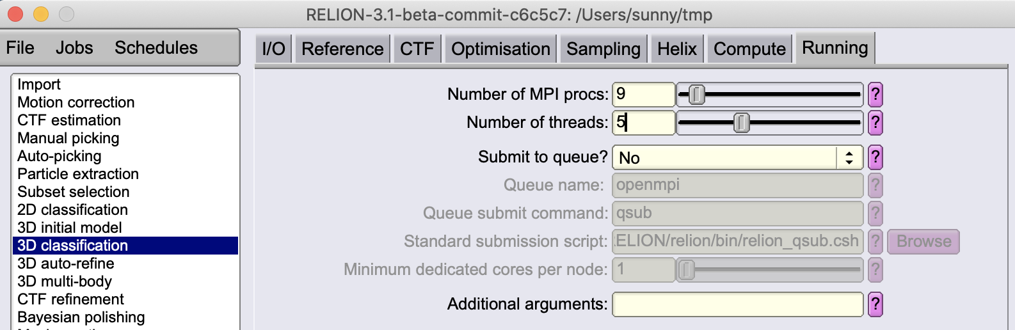1015x330 pixels.
Task: Select Import job type
Action: pos(125,84)
